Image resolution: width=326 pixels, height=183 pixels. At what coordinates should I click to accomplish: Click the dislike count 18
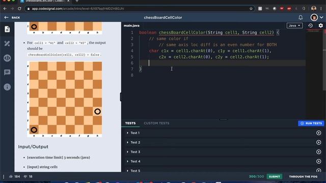tap(31, 176)
